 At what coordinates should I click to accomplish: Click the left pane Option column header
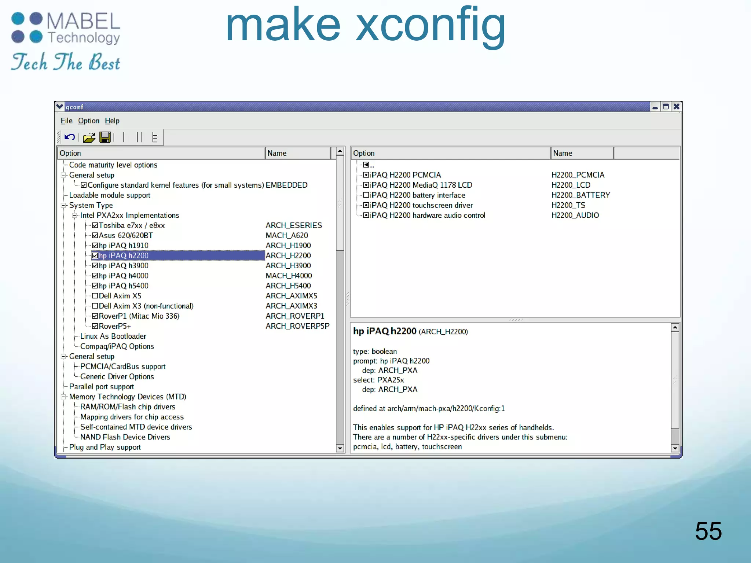click(161, 153)
